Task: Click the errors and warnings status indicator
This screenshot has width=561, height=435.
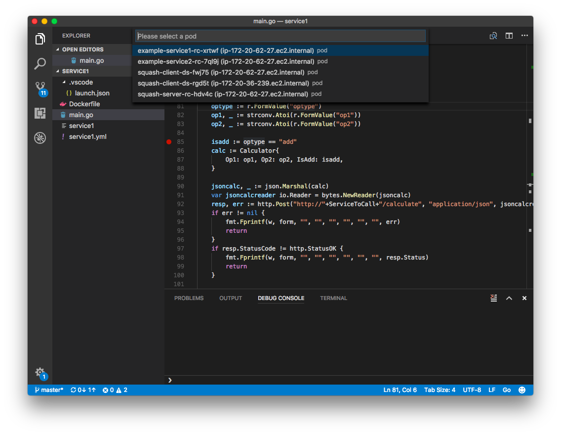Action: pos(115,390)
